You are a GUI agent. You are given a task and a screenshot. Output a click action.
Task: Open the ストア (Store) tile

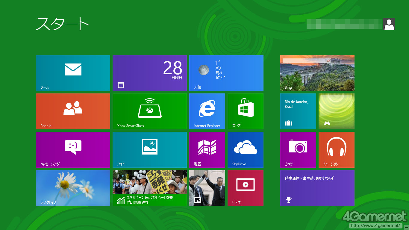(x=246, y=111)
